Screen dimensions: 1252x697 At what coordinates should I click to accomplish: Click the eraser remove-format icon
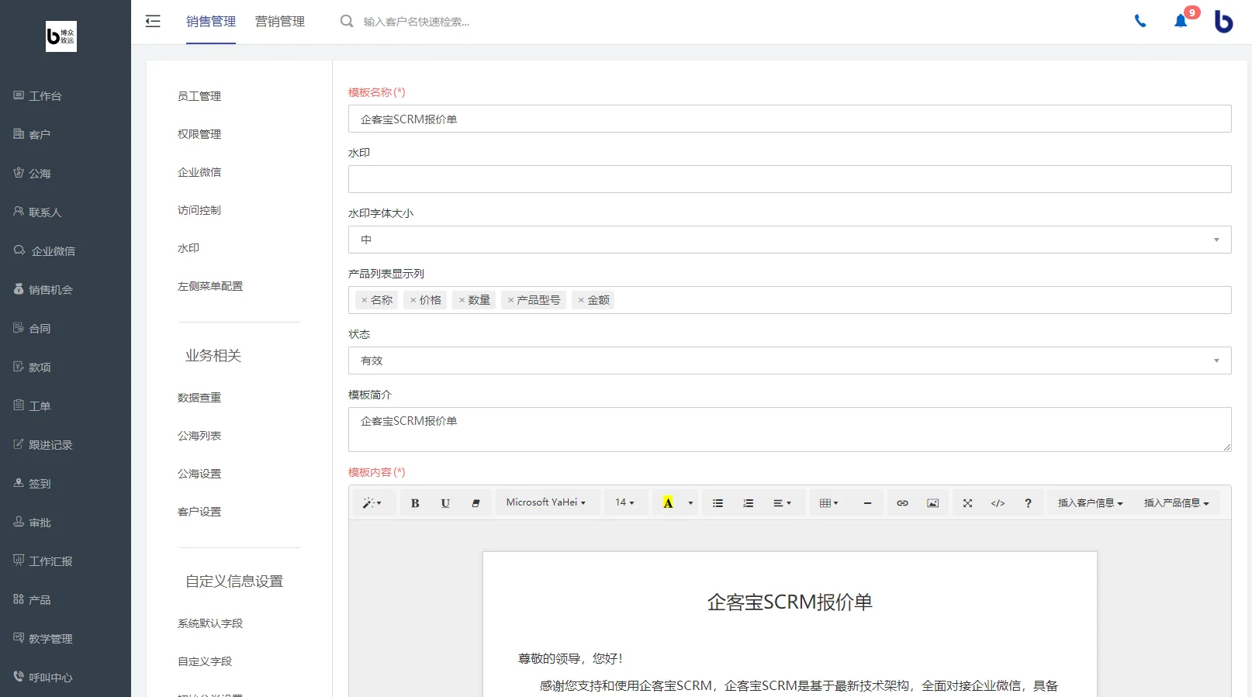click(x=476, y=503)
